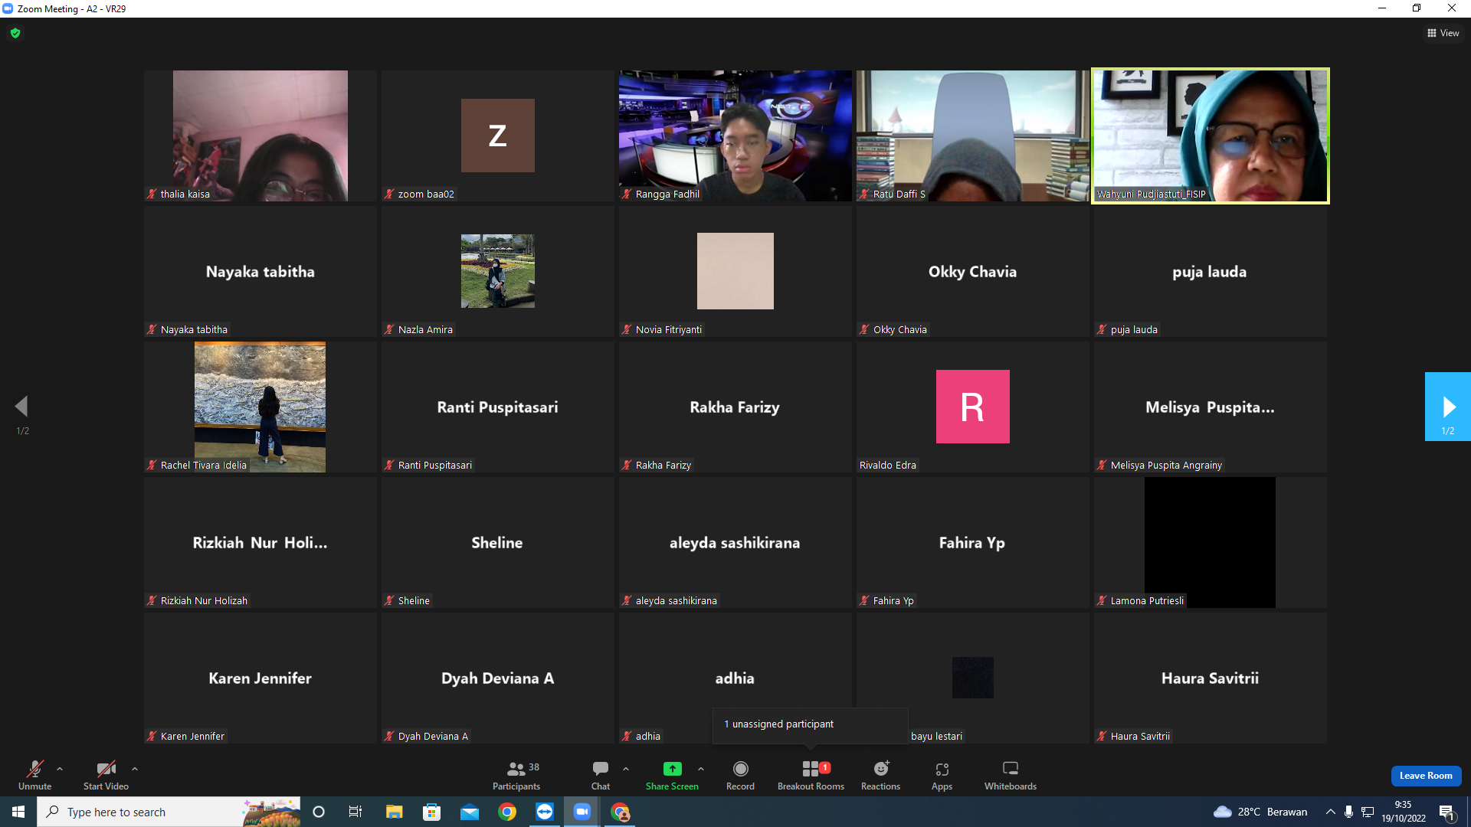Open the Participants panel
Viewport: 1471px width, 827px height.
click(516, 775)
